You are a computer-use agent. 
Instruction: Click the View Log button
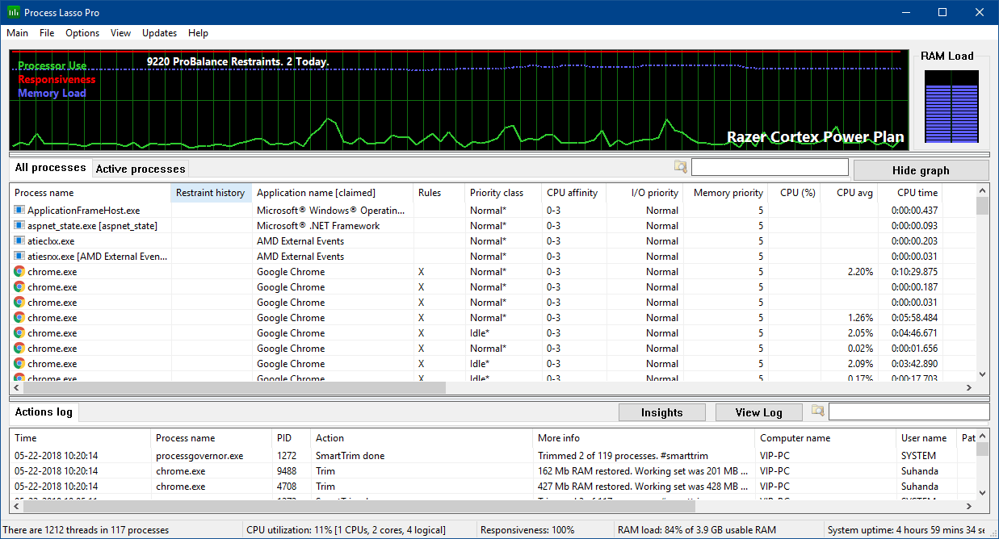pos(758,412)
